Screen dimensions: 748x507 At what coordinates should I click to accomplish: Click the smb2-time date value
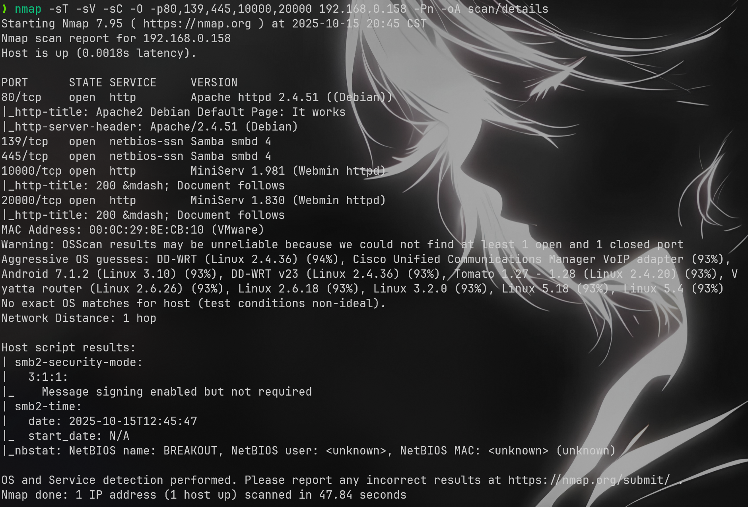[133, 421]
